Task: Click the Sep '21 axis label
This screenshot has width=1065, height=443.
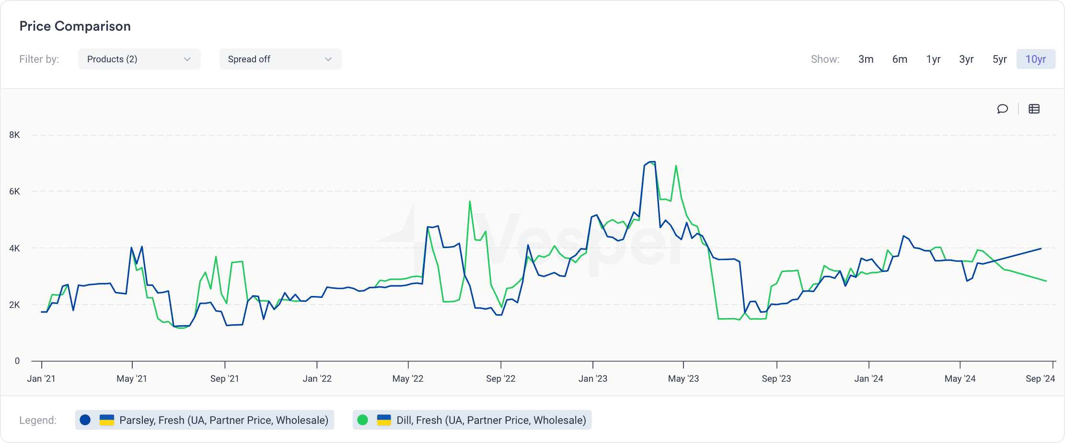Action: 225,378
